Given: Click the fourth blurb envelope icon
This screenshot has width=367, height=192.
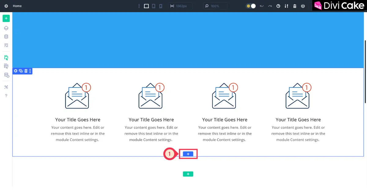Looking at the screenshot, I should (298, 96).
